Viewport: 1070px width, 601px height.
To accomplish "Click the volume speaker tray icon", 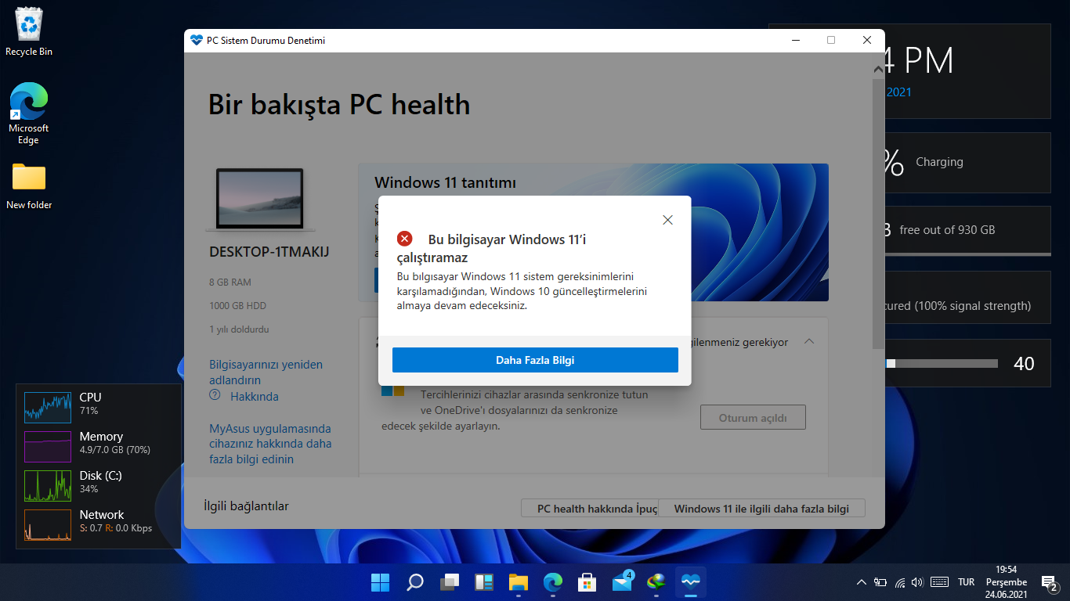I will (917, 582).
